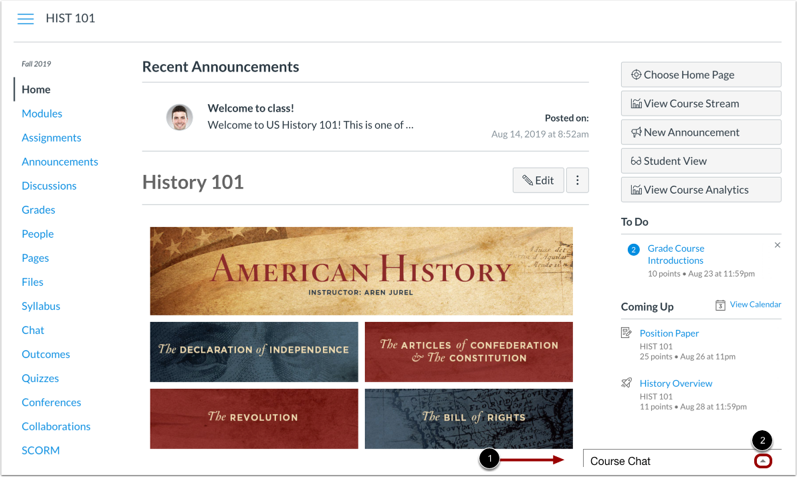The height and width of the screenshot is (477, 797).
Task: Click Choose Home Page button
Action: pyautogui.click(x=701, y=75)
